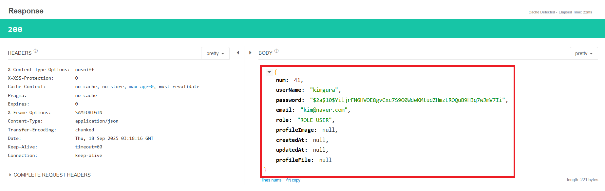Click the help icon next to BODY
The image size is (605, 191).
[x=276, y=51]
